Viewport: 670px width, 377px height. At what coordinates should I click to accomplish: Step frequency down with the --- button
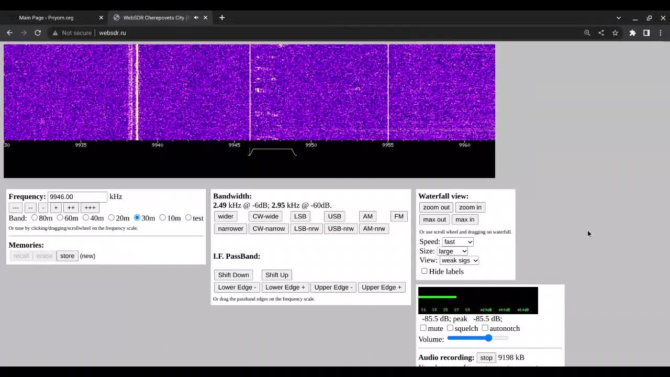[x=16, y=208]
